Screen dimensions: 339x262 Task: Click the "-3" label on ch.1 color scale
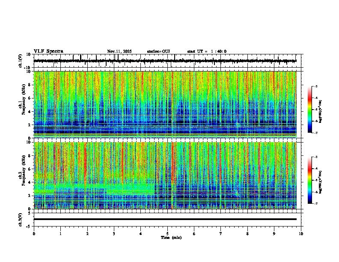(315, 86)
